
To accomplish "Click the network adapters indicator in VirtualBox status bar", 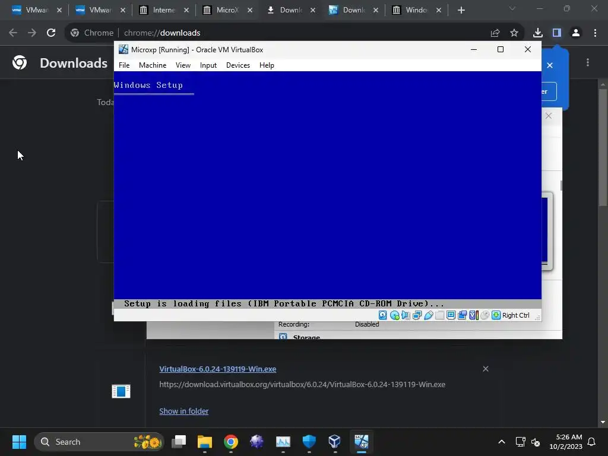I will pyautogui.click(x=417, y=315).
